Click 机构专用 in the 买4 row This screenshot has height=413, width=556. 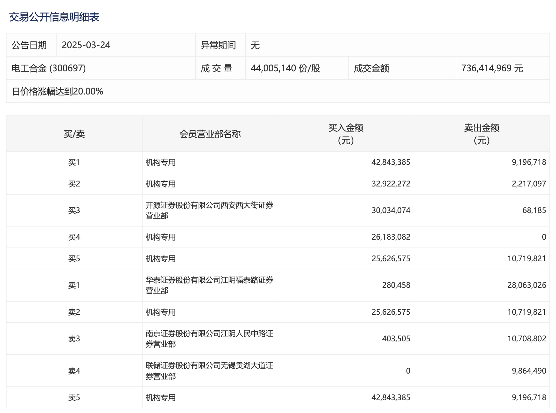[x=160, y=237]
